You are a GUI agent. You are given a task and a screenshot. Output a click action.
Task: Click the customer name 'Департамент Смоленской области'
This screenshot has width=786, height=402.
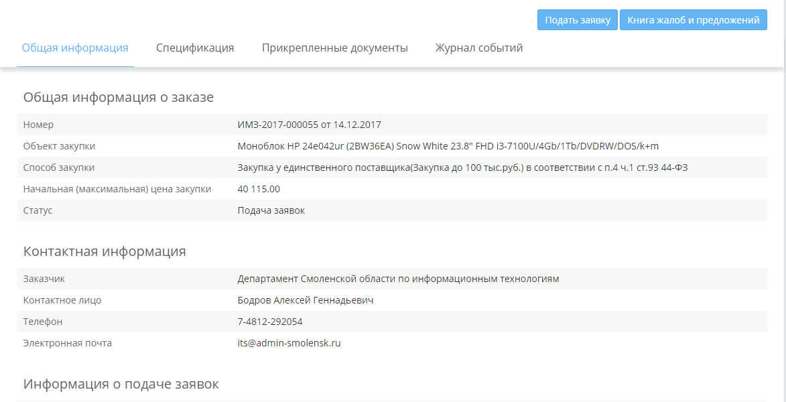click(x=398, y=279)
